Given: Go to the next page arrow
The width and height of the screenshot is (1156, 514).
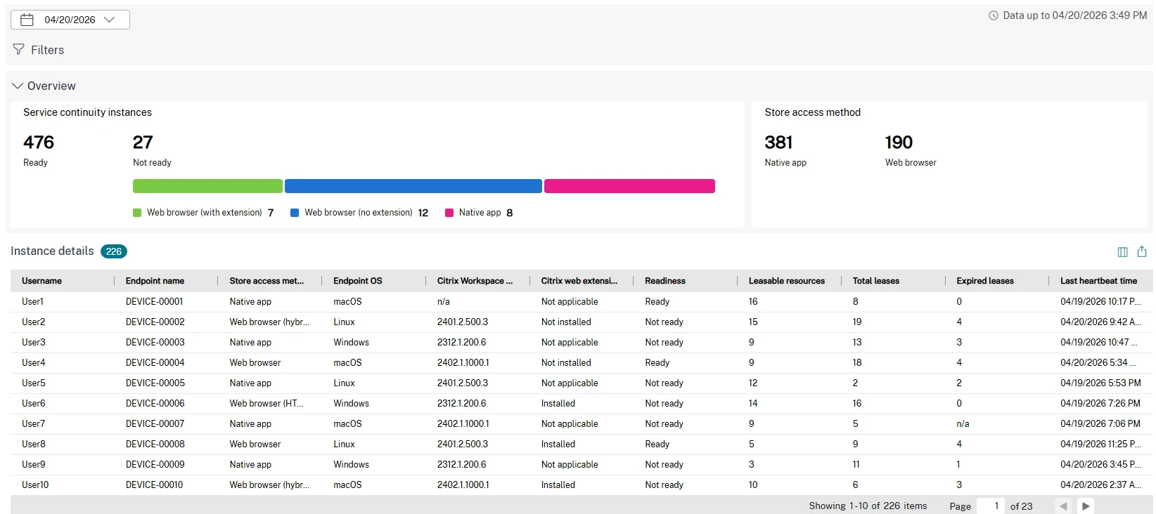Looking at the screenshot, I should pyautogui.click(x=1086, y=506).
